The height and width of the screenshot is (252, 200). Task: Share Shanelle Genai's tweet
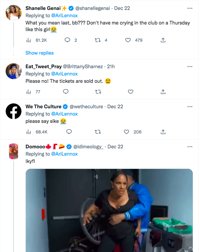click(163, 40)
